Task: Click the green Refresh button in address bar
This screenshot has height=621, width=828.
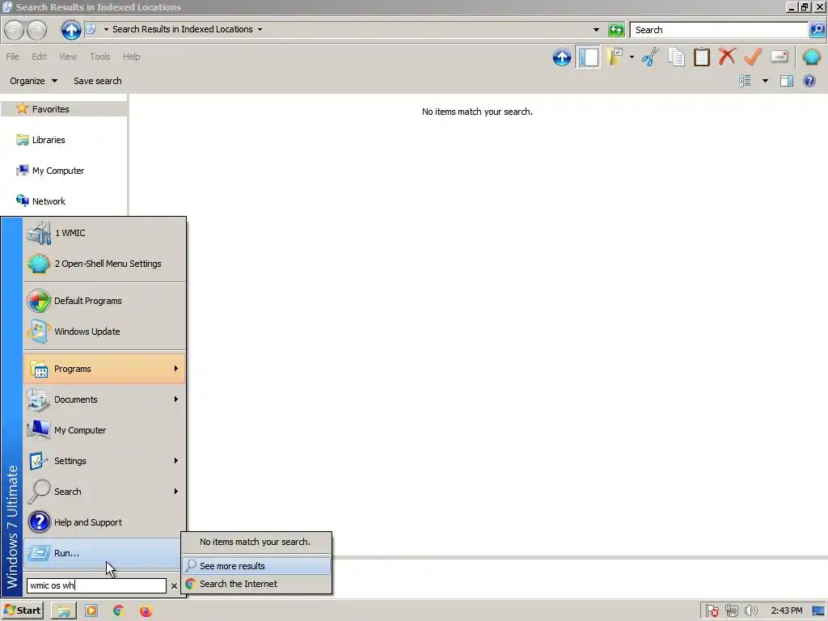Action: point(616,30)
